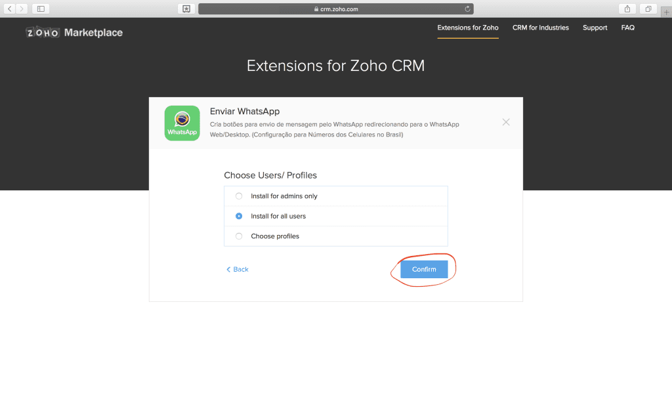This screenshot has height=420, width=672.
Task: Toggle the Safari sidebar button
Action: click(41, 9)
